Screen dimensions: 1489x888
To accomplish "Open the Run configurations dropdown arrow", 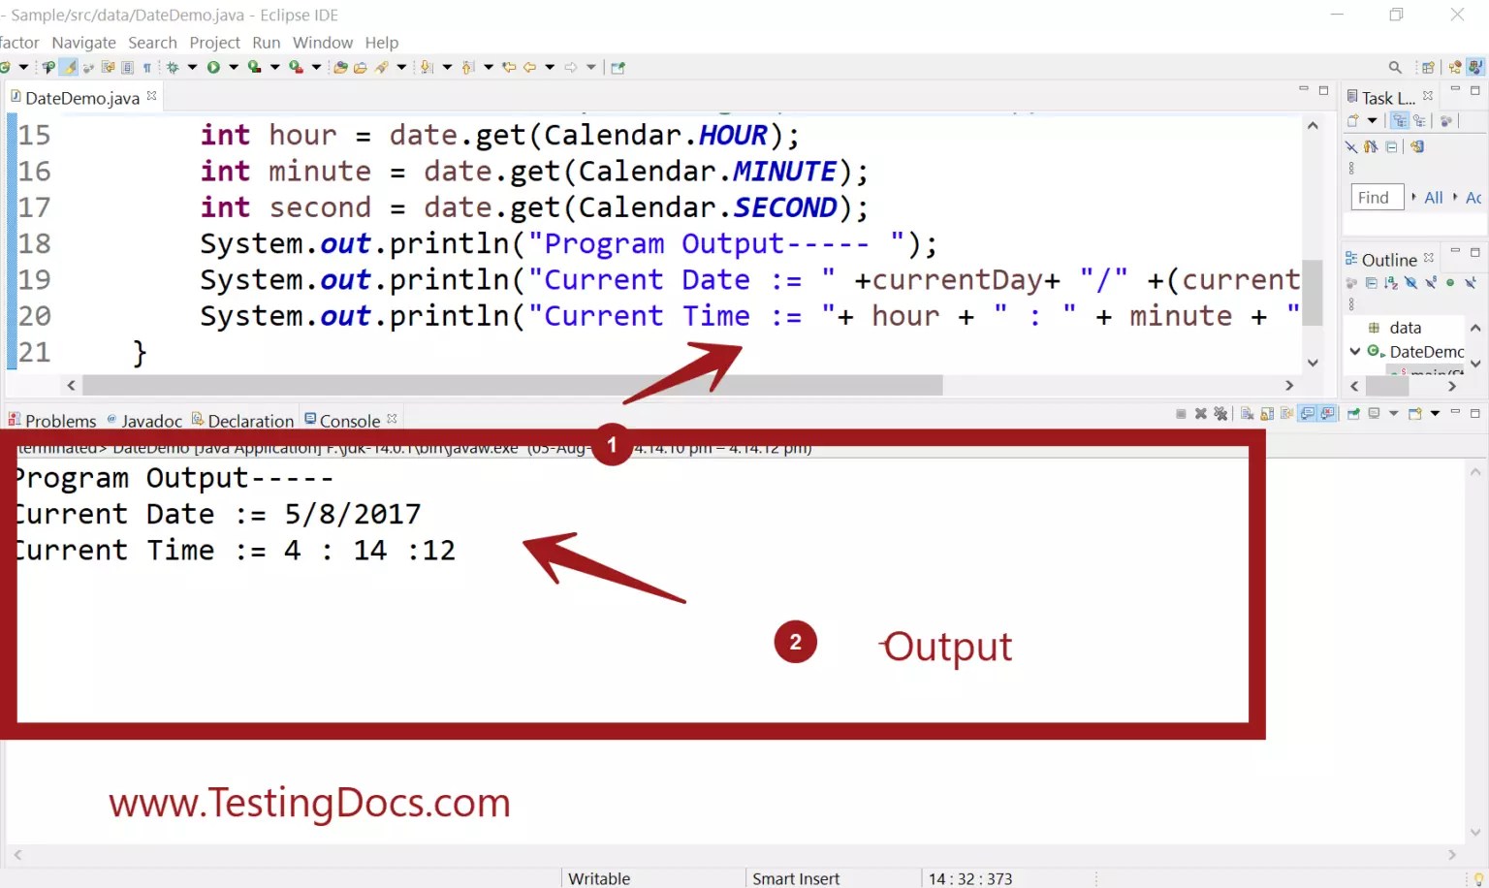I will pos(233,67).
